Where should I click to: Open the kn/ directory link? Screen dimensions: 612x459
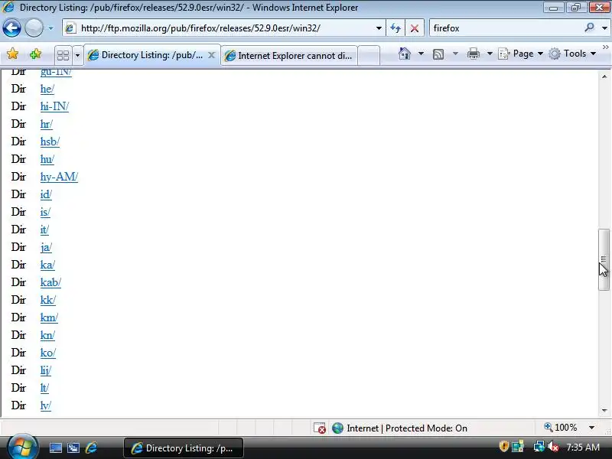47,335
